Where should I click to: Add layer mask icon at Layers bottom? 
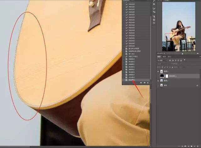[x=185, y=146]
